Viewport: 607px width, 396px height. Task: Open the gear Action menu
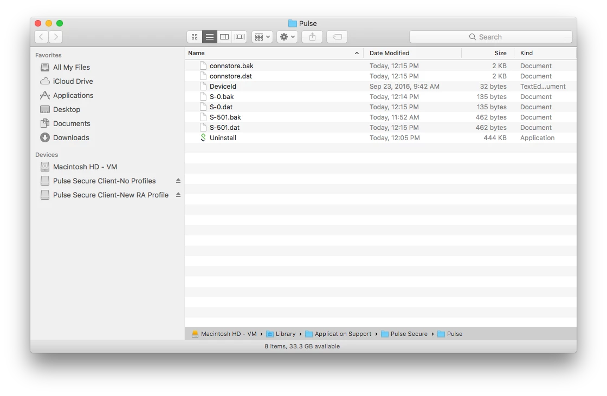(287, 37)
